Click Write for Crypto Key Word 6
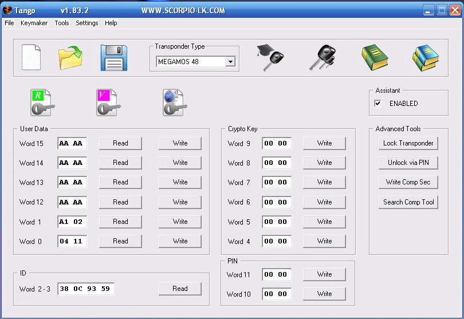 pyautogui.click(x=324, y=202)
